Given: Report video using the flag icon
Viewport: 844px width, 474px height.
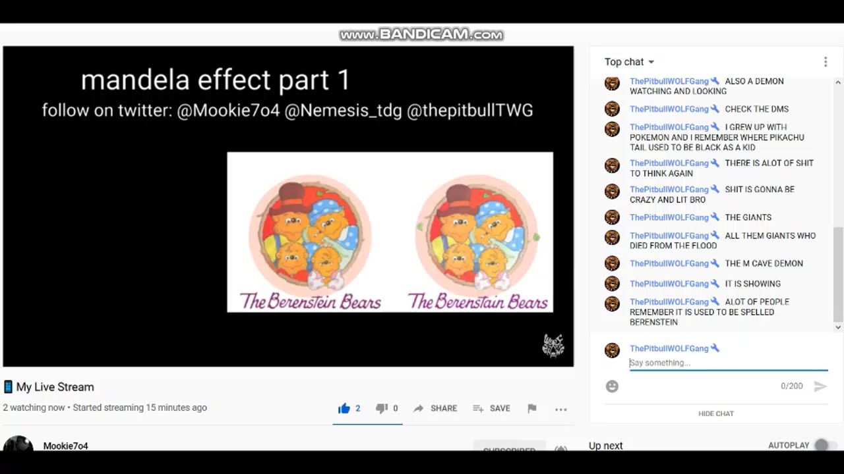Looking at the screenshot, I should tap(532, 408).
